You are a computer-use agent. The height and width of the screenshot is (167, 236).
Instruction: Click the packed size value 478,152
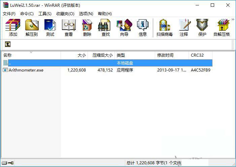point(105,70)
